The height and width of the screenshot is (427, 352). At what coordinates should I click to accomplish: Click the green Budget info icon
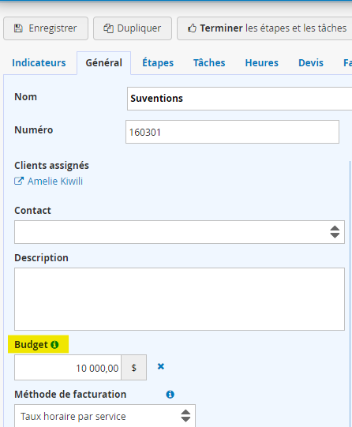[54, 344]
